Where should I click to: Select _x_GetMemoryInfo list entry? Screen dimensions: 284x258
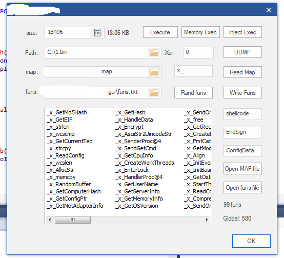click(139, 199)
